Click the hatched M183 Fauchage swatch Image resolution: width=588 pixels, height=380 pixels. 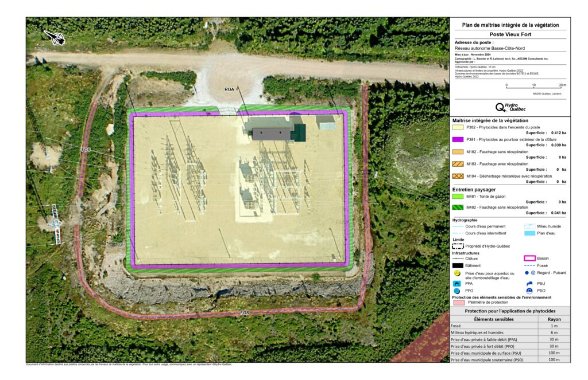pos(458,164)
